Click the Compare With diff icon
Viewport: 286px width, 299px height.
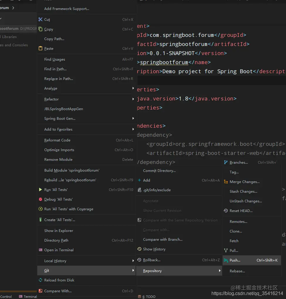pos(40,291)
